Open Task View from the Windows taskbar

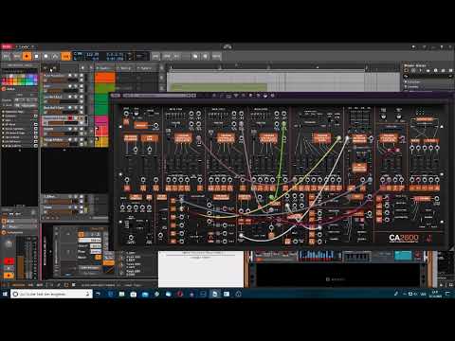[99, 294]
